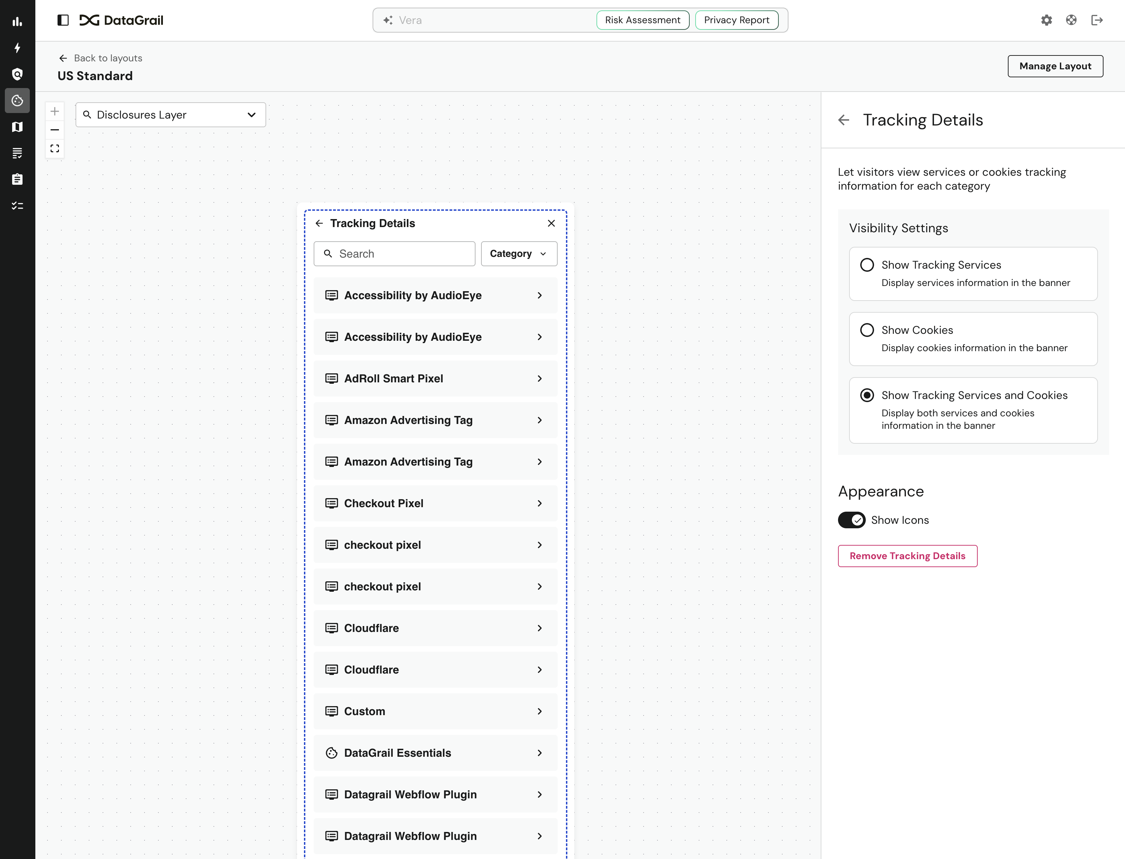Log out using the sign-out icon

click(1097, 20)
